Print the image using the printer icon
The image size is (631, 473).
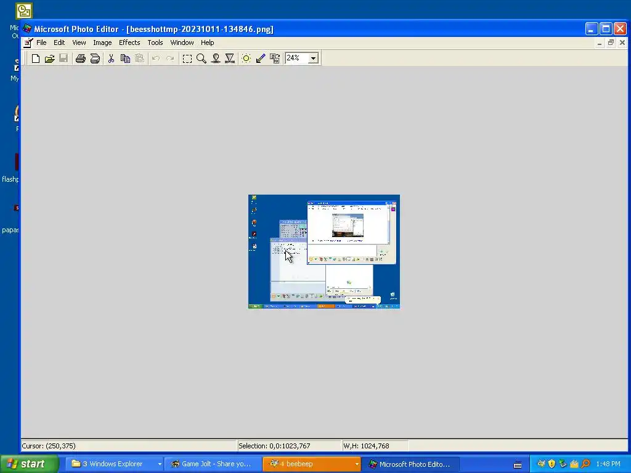pos(81,59)
